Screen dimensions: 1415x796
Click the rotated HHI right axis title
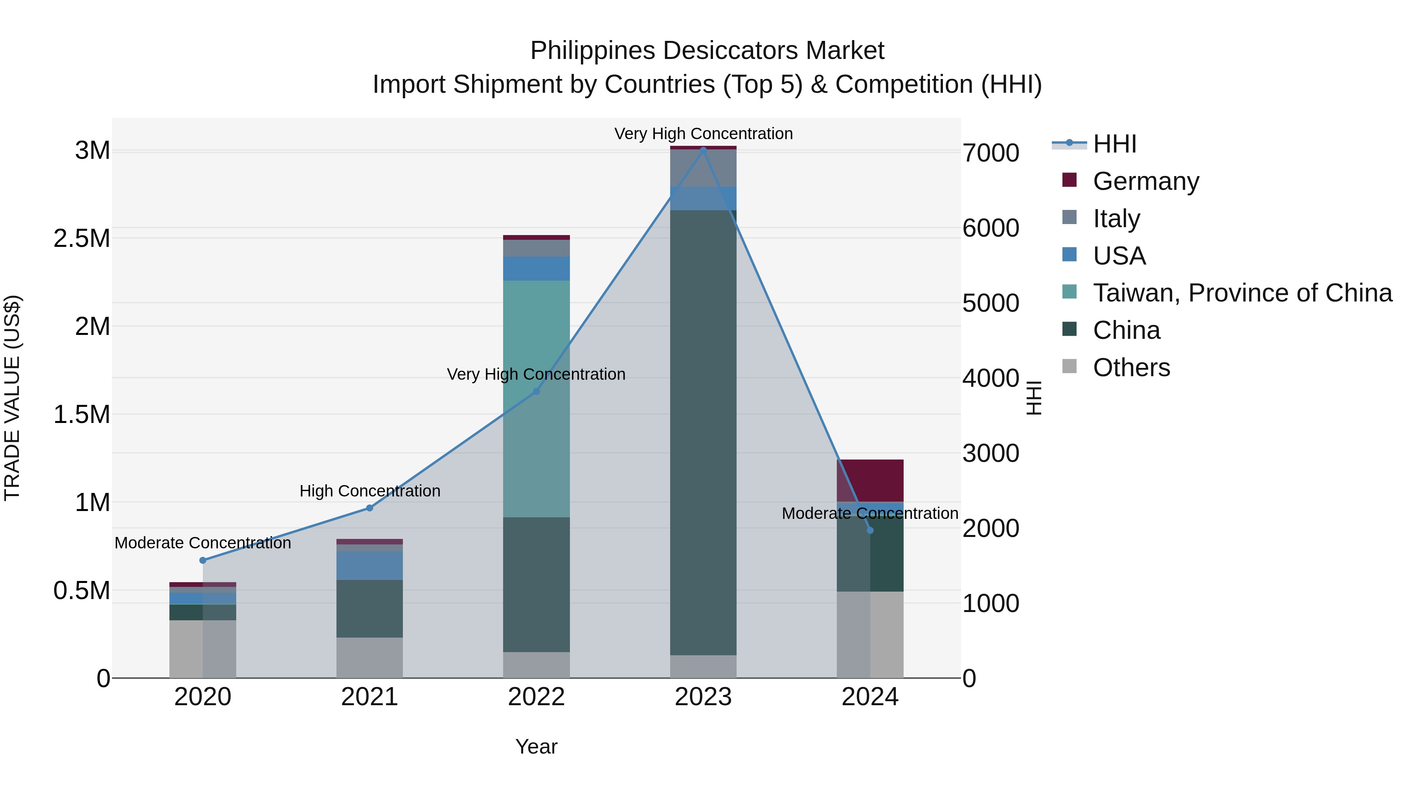click(x=1034, y=398)
